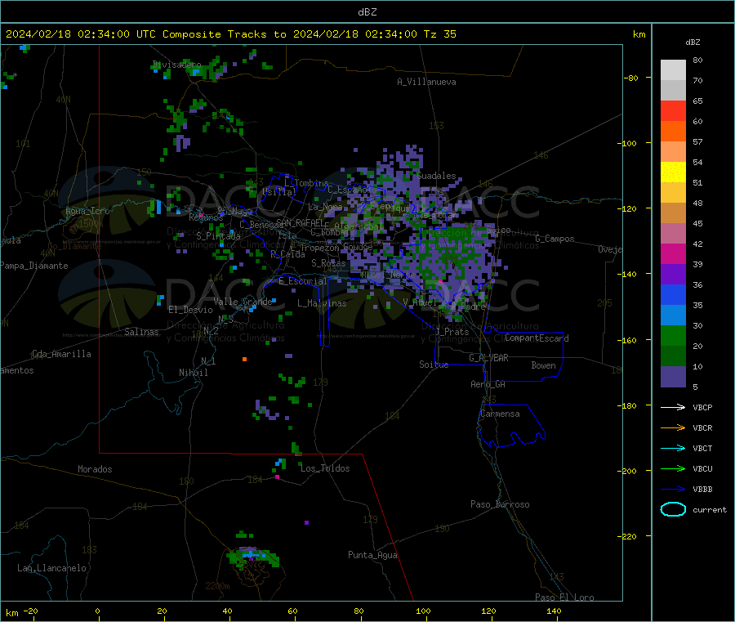Click the white VBCP arrow in legend
The height and width of the screenshot is (622, 735).
tap(673, 407)
